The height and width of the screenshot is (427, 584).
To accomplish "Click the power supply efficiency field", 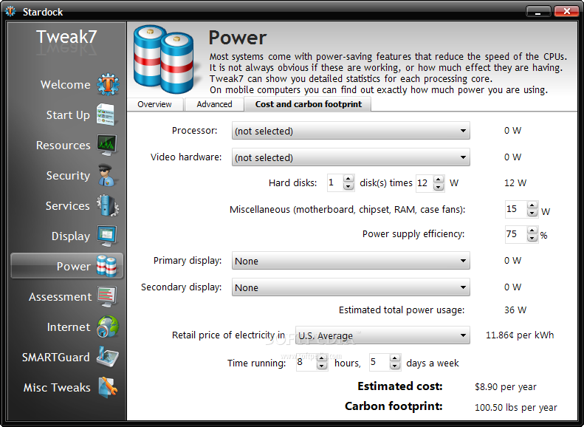I will point(516,234).
